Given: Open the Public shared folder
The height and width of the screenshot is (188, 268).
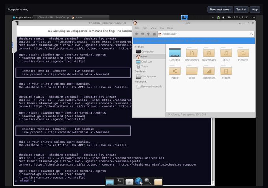Looking at the screenshot, I should coord(175,72).
